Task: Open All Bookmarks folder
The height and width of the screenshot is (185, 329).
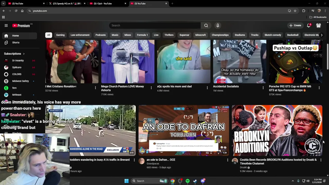Action: (x=318, y=17)
